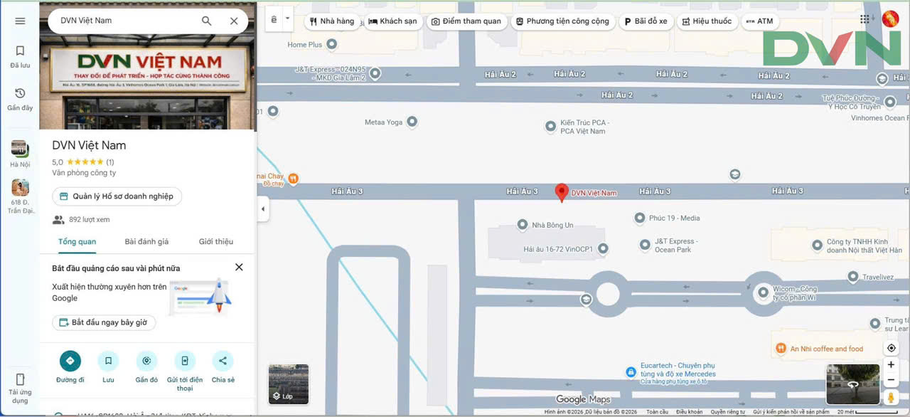This screenshot has height=417, width=910.
Task: Filter map by Bãi đỗ xe
Action: [x=646, y=21]
